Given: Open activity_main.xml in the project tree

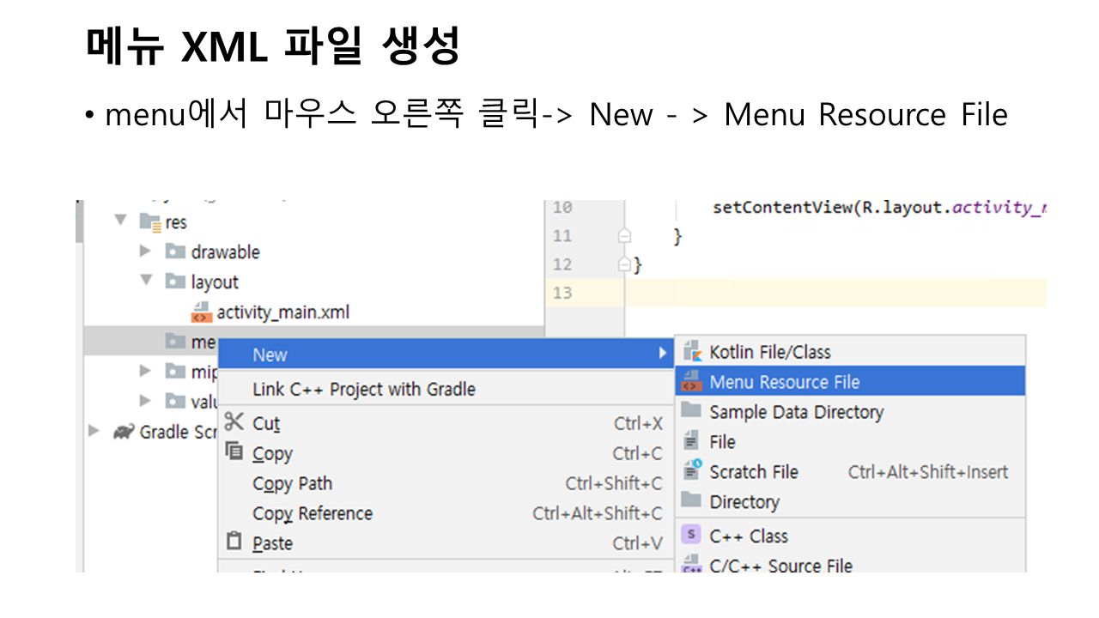Looking at the screenshot, I should 282,312.
